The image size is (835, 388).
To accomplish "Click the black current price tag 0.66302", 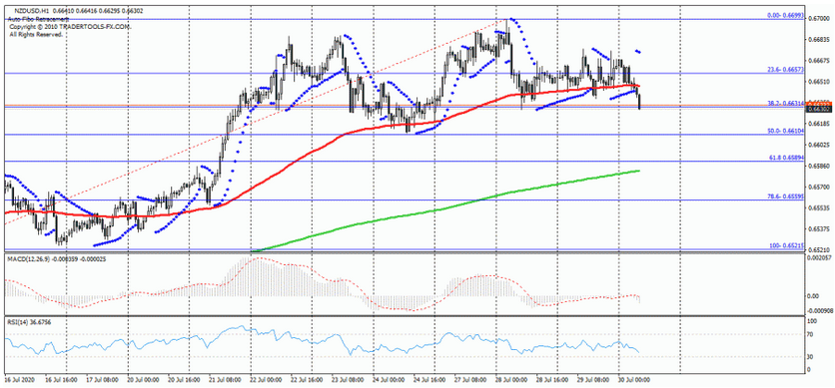I will tap(820, 109).
